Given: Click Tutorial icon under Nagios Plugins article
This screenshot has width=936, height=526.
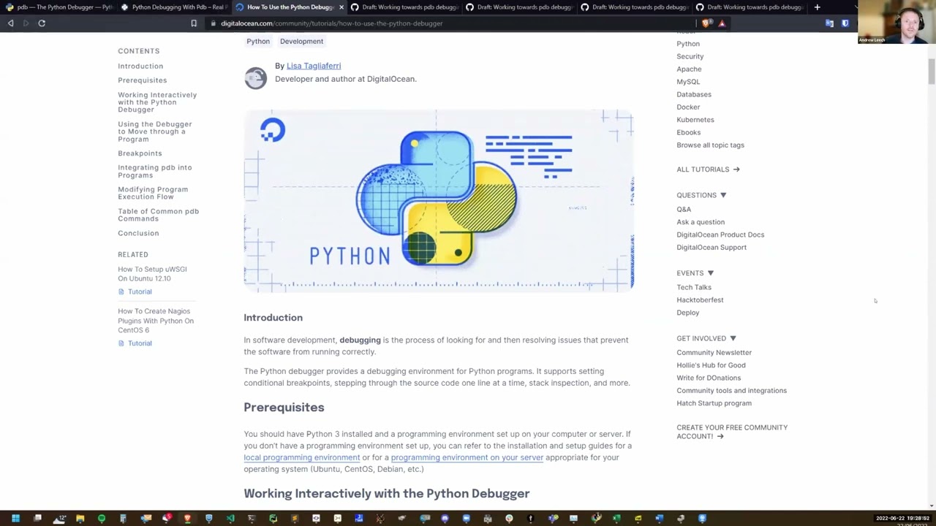Looking at the screenshot, I should [x=121, y=343].
